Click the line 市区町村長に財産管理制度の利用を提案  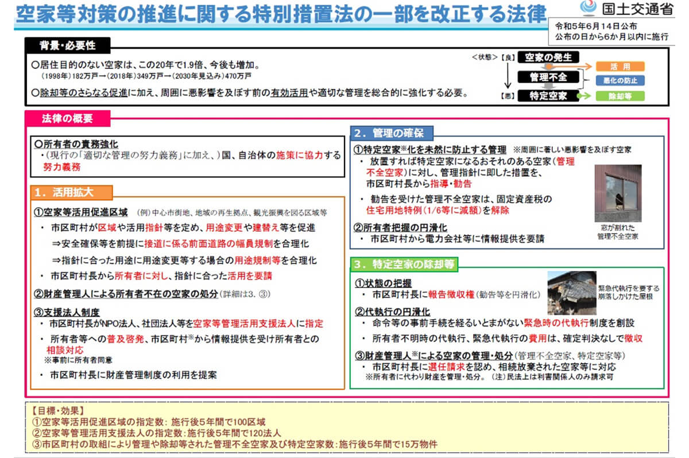click(133, 375)
